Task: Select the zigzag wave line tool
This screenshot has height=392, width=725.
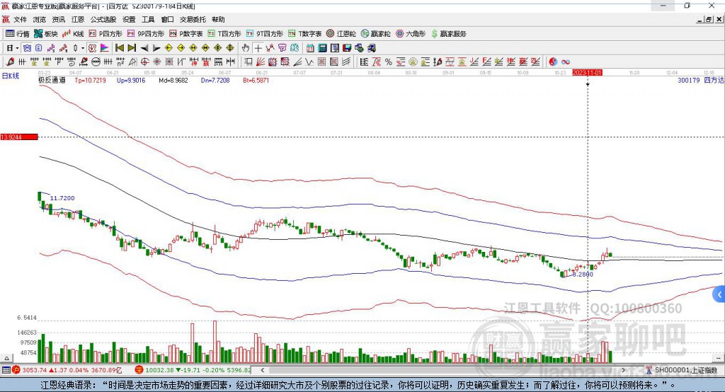Action: click(309, 62)
